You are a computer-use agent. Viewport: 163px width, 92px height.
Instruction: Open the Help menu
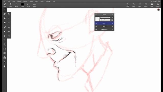(x=54, y=1)
